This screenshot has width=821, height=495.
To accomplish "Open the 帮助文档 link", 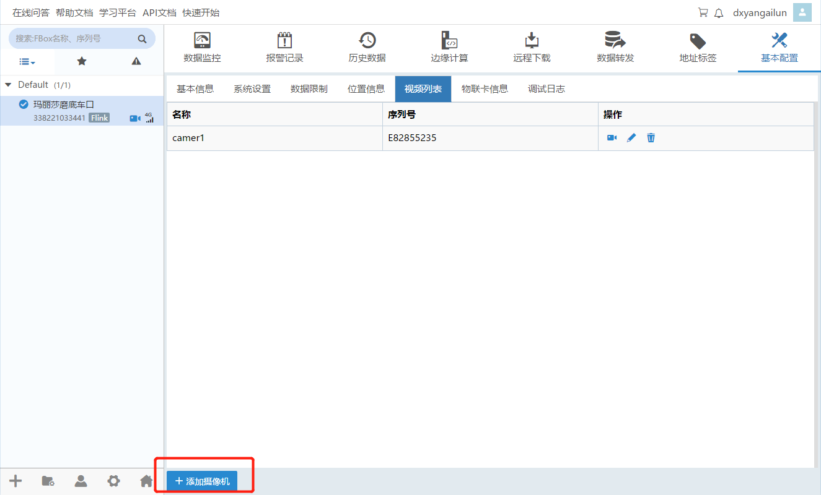I will coord(74,12).
